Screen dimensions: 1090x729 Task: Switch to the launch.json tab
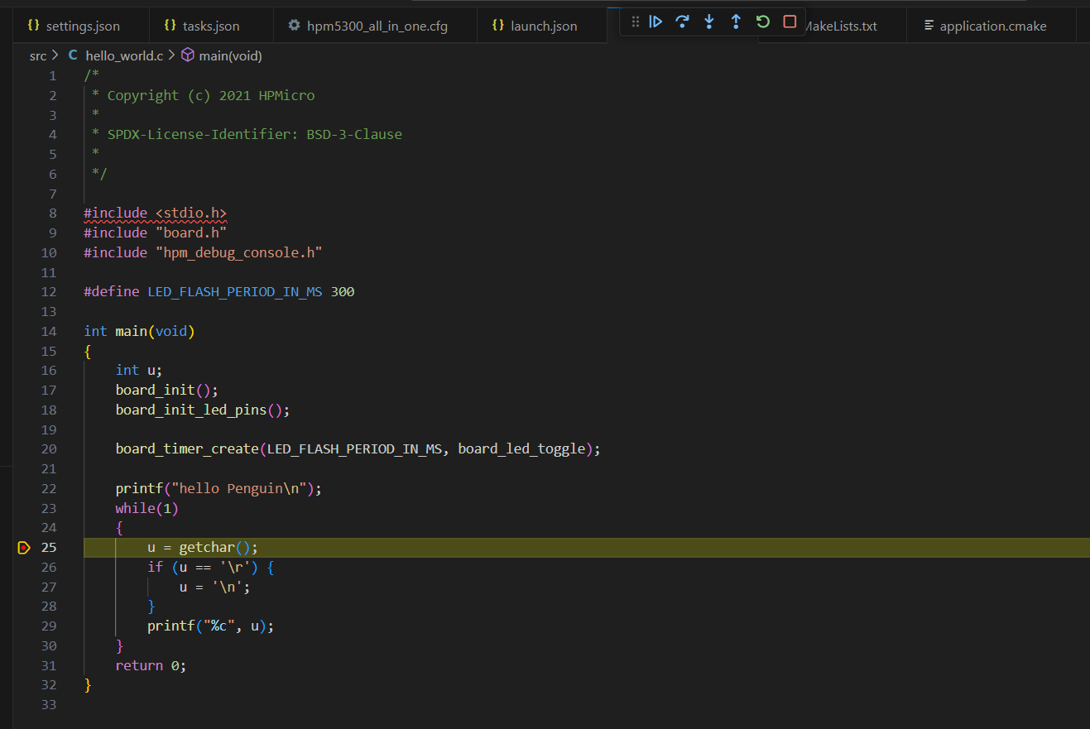(x=543, y=26)
